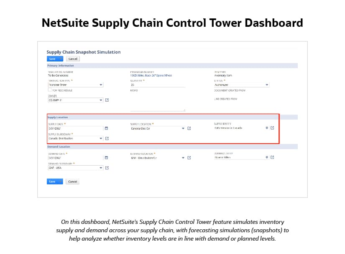Click the Quantity input field

click(158, 85)
